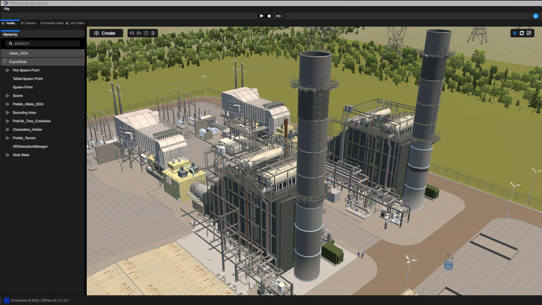
Task: Click the Create button
Action: pos(106,33)
